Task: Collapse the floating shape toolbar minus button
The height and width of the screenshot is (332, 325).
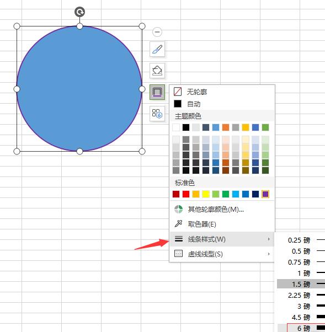Action: click(157, 32)
